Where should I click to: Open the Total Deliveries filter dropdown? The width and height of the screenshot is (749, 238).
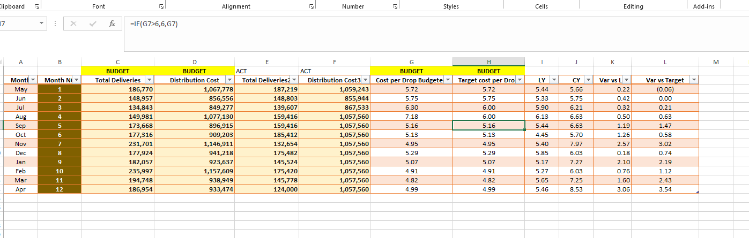pos(149,80)
